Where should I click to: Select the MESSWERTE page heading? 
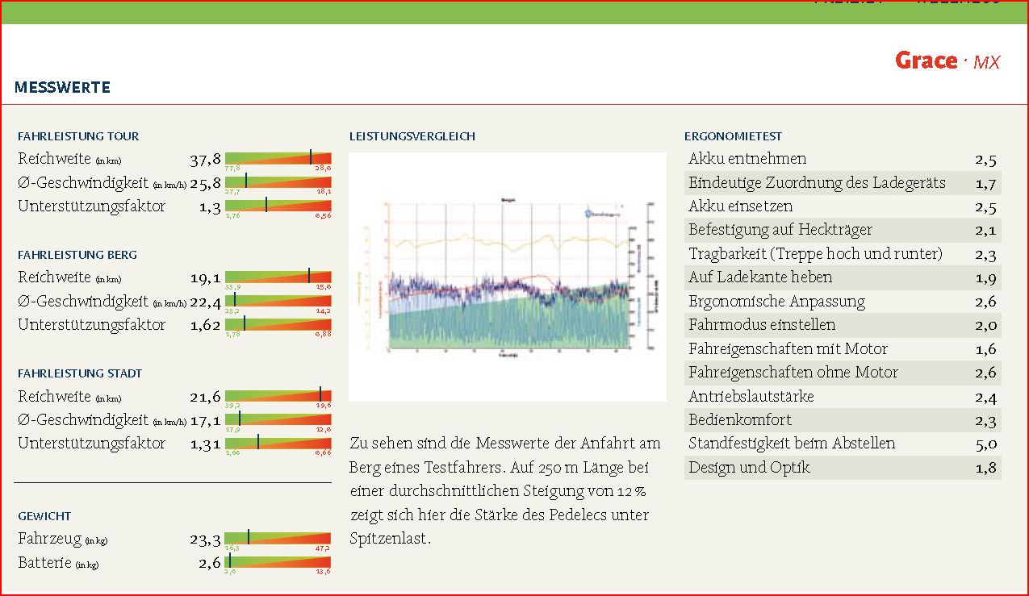(62, 87)
